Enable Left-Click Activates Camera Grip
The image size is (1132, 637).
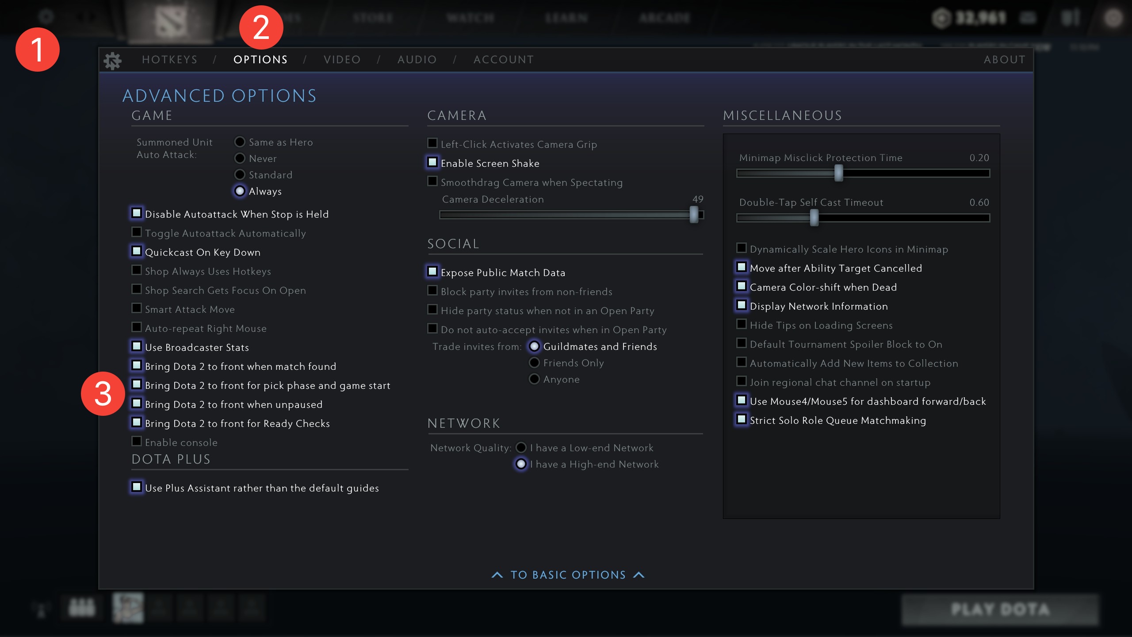[432, 143]
